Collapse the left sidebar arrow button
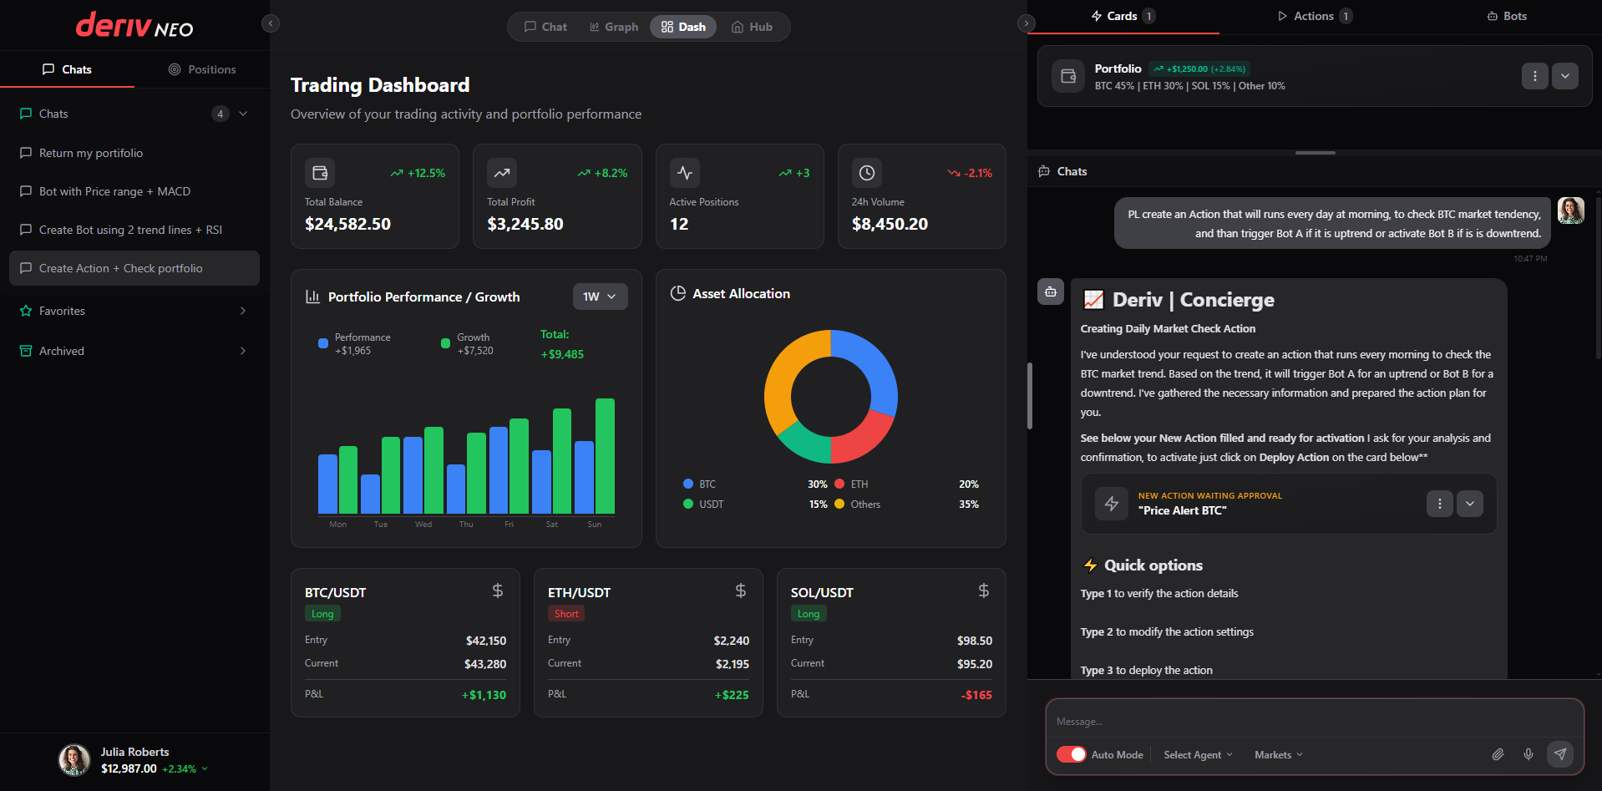The width and height of the screenshot is (1602, 791). pyautogui.click(x=270, y=23)
